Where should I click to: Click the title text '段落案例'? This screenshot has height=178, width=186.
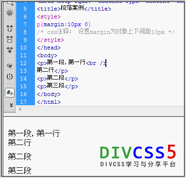(72, 8)
